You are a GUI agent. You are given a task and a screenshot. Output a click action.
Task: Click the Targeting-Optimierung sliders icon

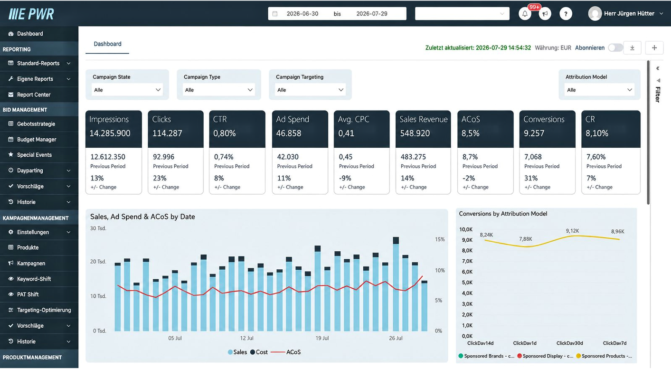11,310
